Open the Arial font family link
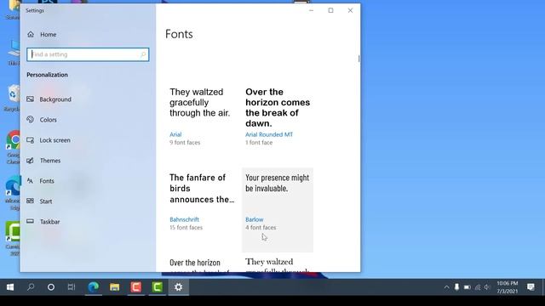545x306 pixels. [x=175, y=134]
